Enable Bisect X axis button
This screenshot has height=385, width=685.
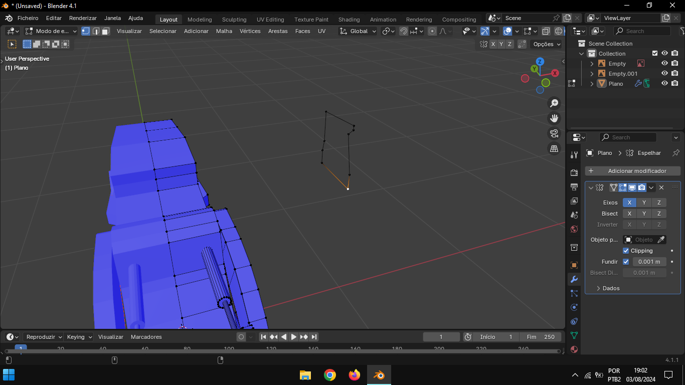[x=630, y=214]
